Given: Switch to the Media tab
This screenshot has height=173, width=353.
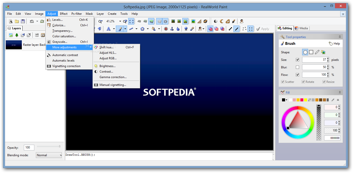Looking at the screenshot, I should (302, 28).
